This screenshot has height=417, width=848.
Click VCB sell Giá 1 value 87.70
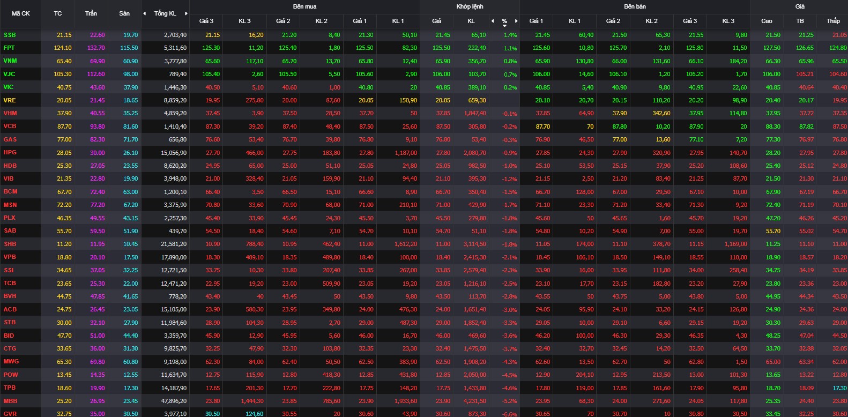pos(543,126)
